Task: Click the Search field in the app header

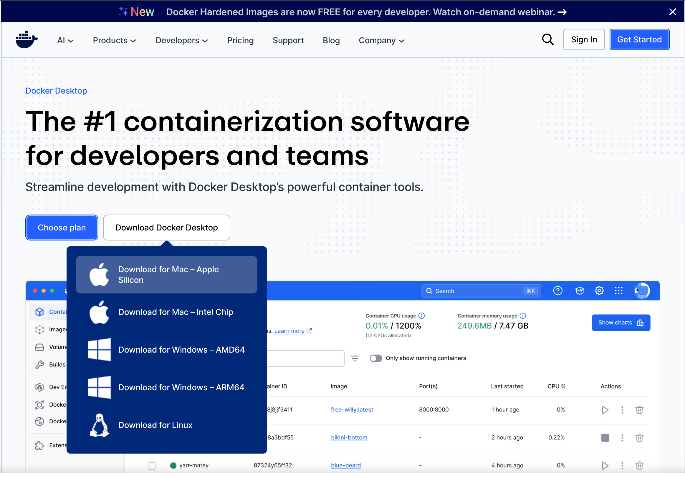Action: click(481, 291)
